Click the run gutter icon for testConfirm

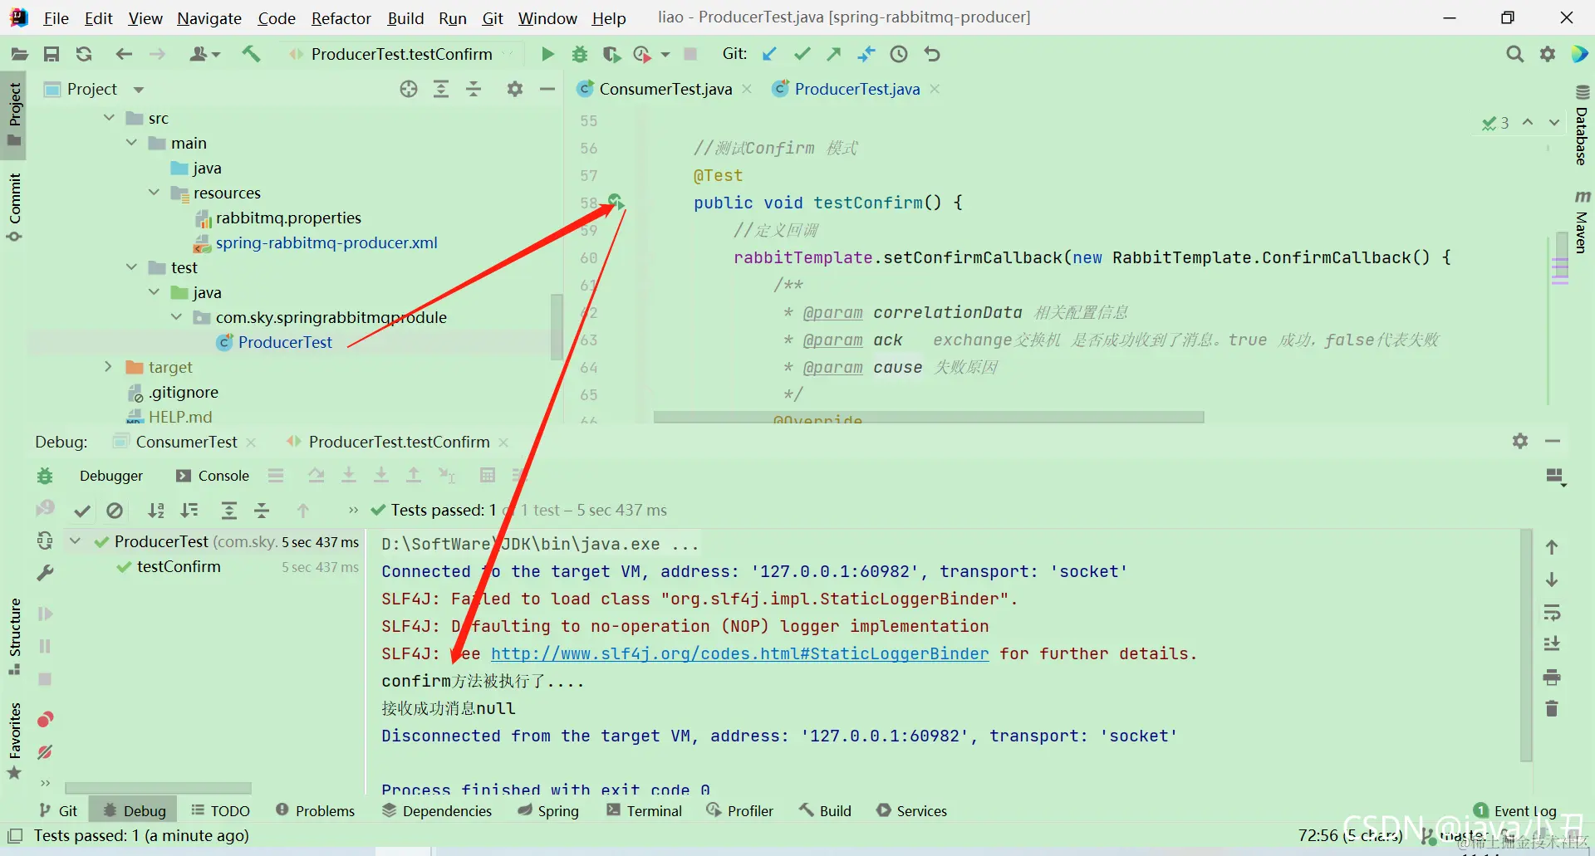[615, 201]
